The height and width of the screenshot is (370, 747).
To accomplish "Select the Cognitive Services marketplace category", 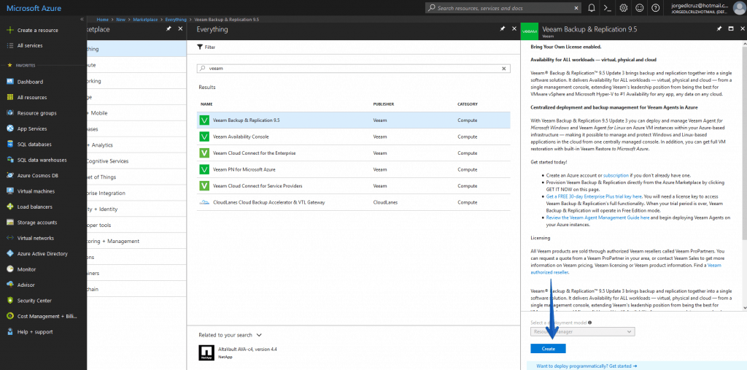I will 136,161.
